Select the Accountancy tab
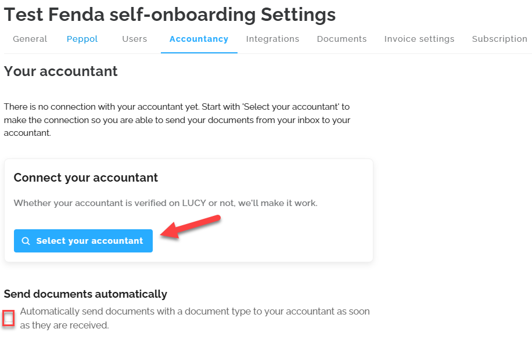This screenshot has height=361, width=532. click(x=199, y=39)
